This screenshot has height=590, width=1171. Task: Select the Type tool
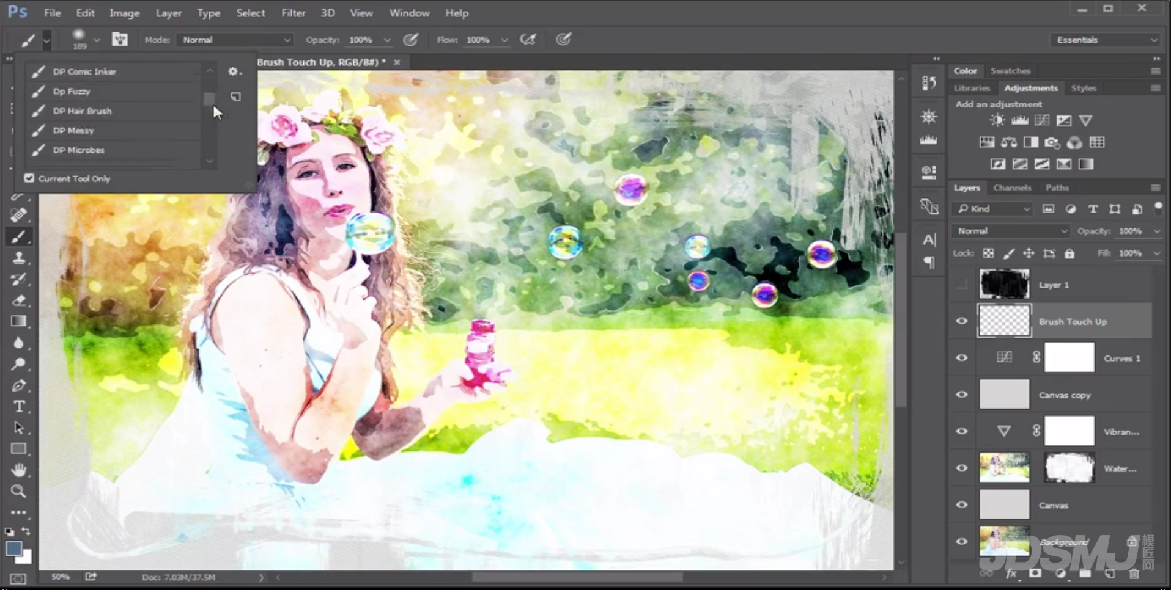coord(18,407)
